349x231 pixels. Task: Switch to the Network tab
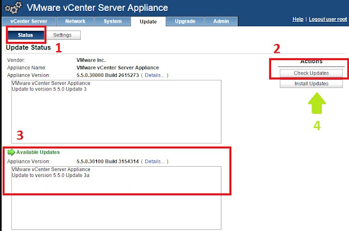pos(75,21)
